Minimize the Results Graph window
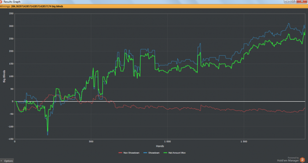Screen dimensions: 308x163 (x=287, y=1)
